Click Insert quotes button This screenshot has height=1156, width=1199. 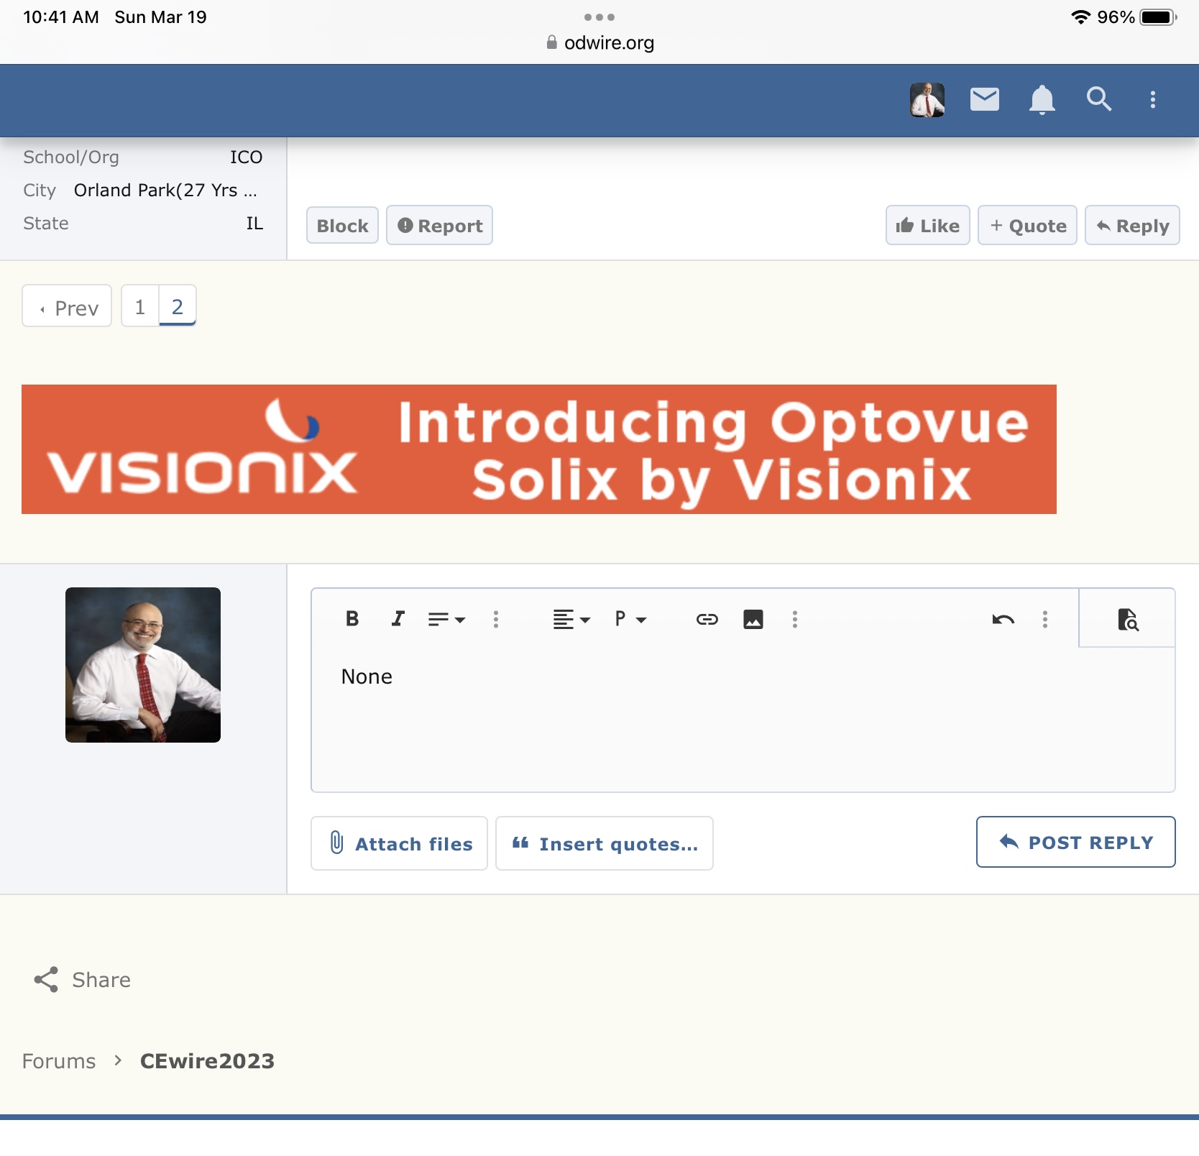[605, 843]
